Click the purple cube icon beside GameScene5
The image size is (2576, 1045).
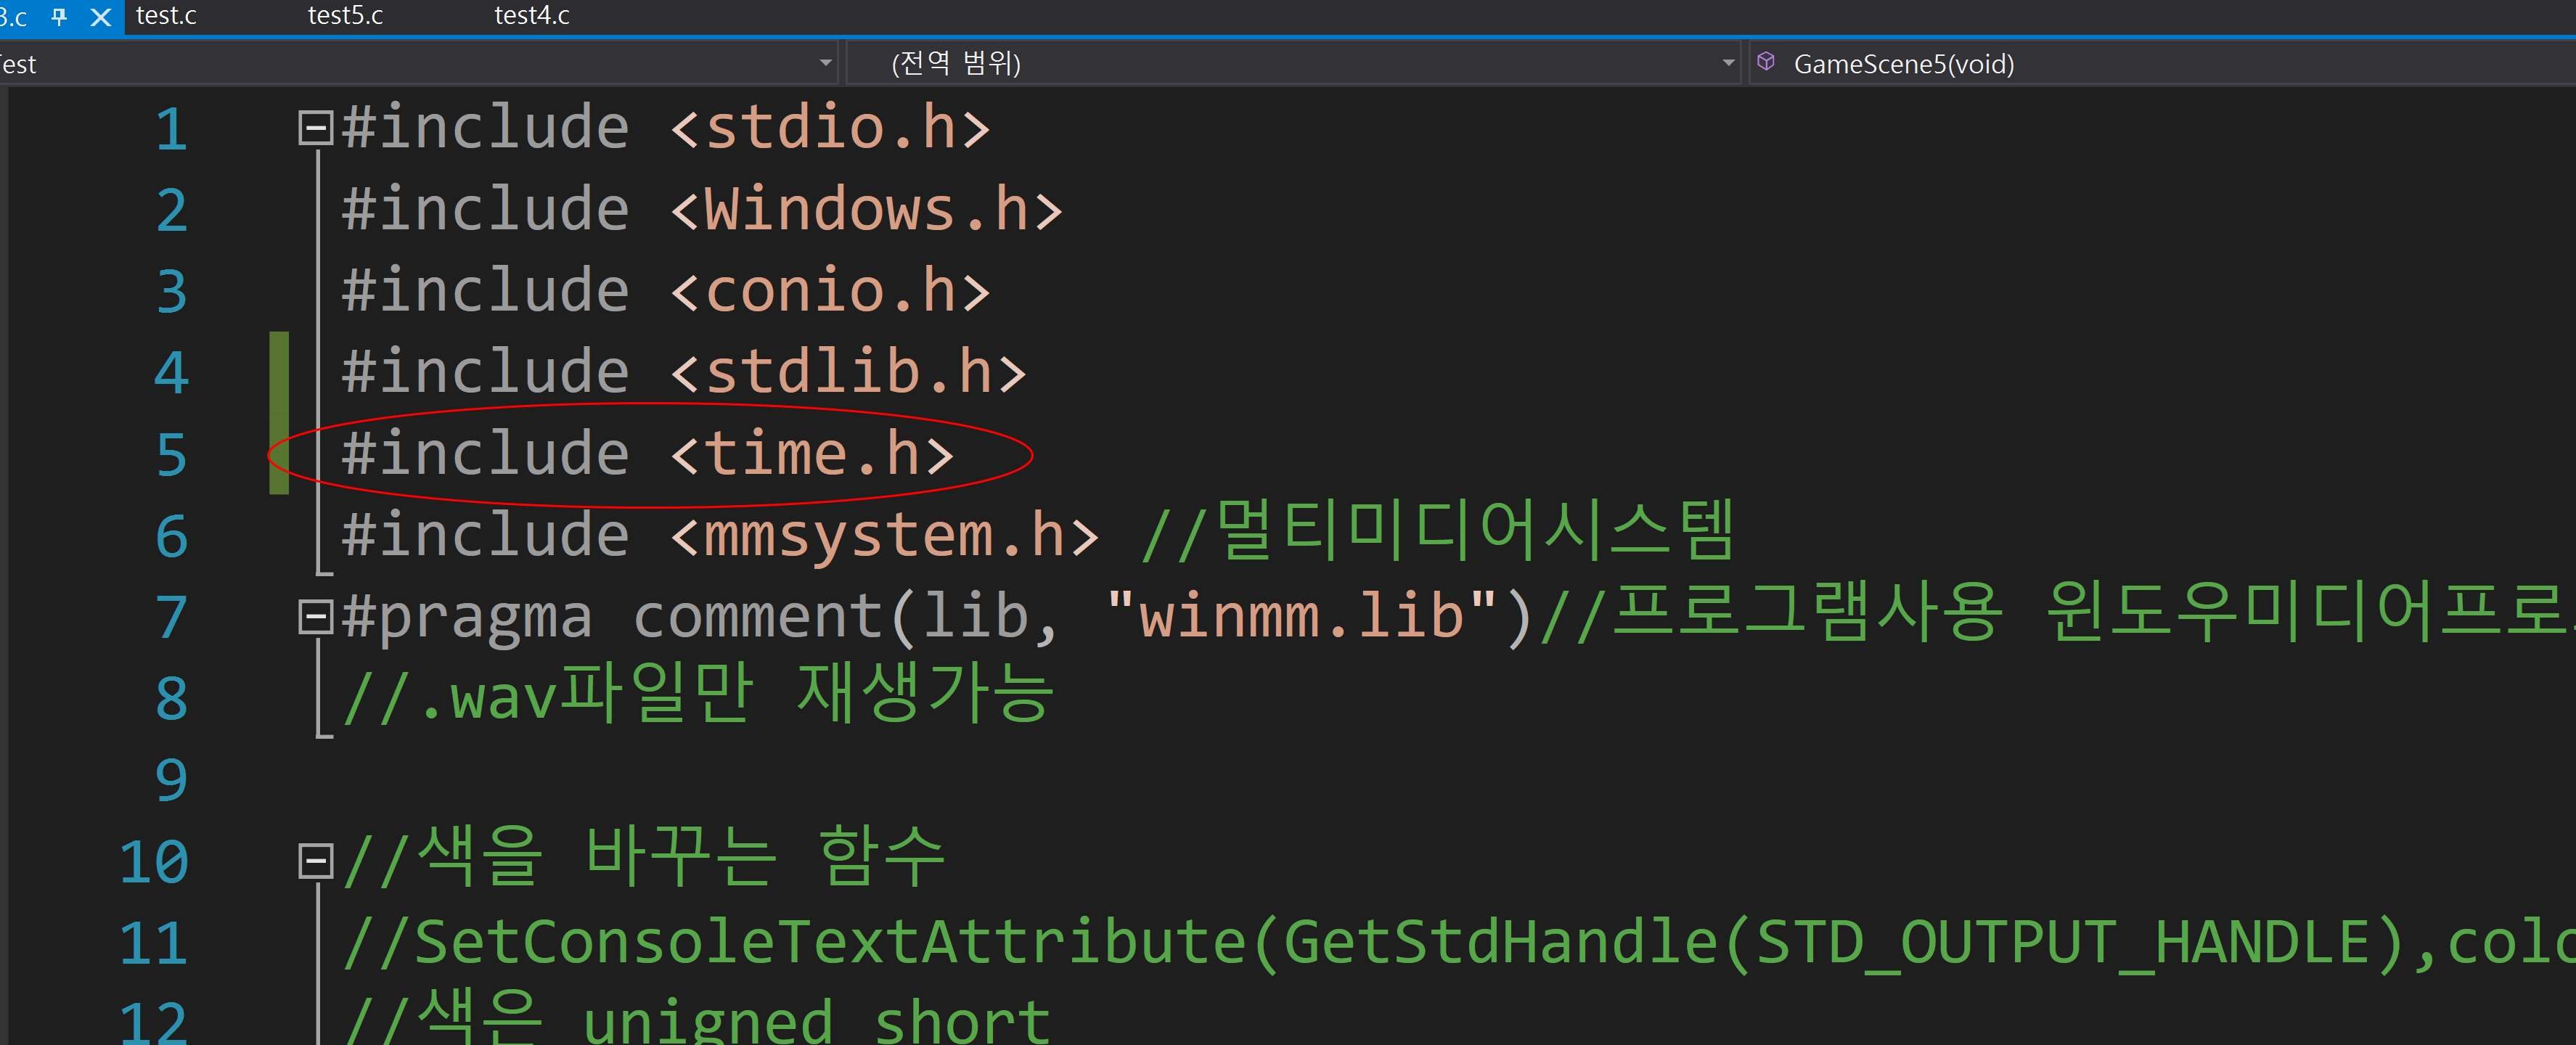coord(1766,62)
